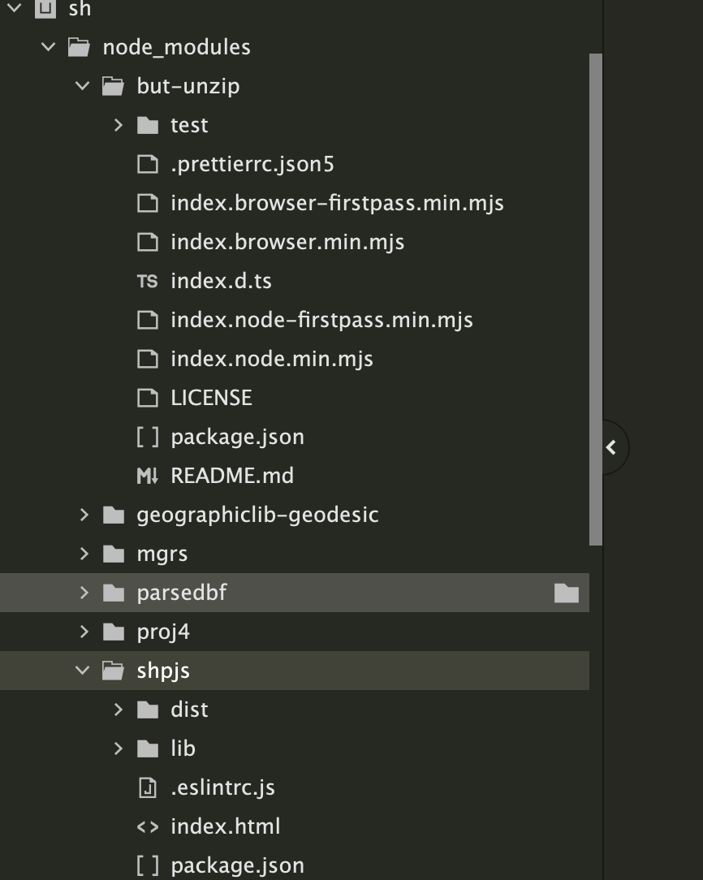Open the index.d.ts file
The width and height of the screenshot is (703, 880).
tap(221, 281)
